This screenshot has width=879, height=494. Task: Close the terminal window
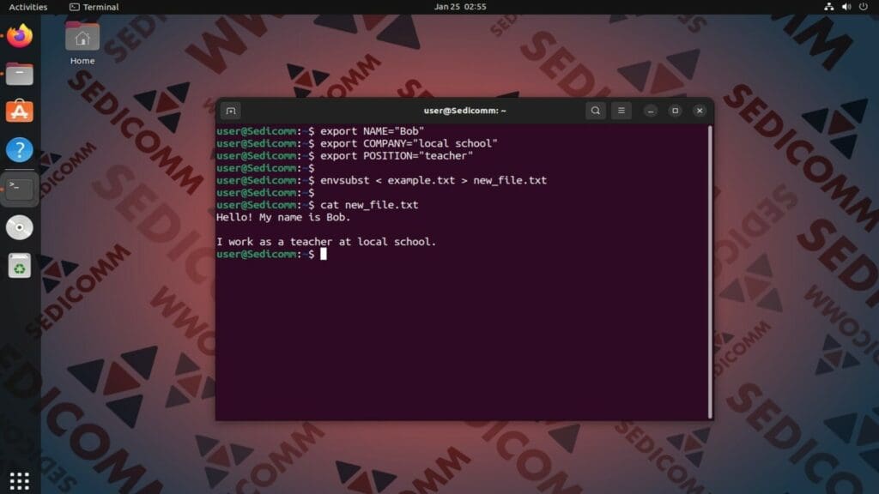[x=700, y=111]
